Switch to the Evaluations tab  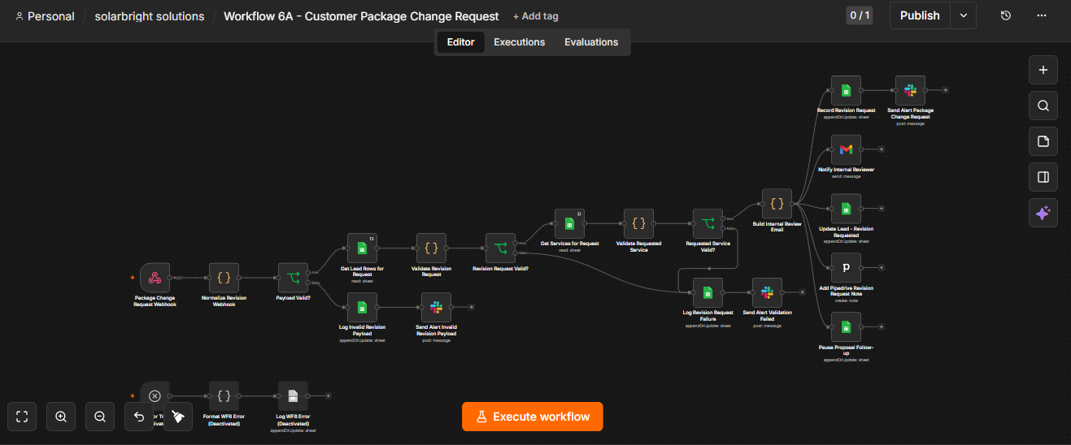coord(591,42)
